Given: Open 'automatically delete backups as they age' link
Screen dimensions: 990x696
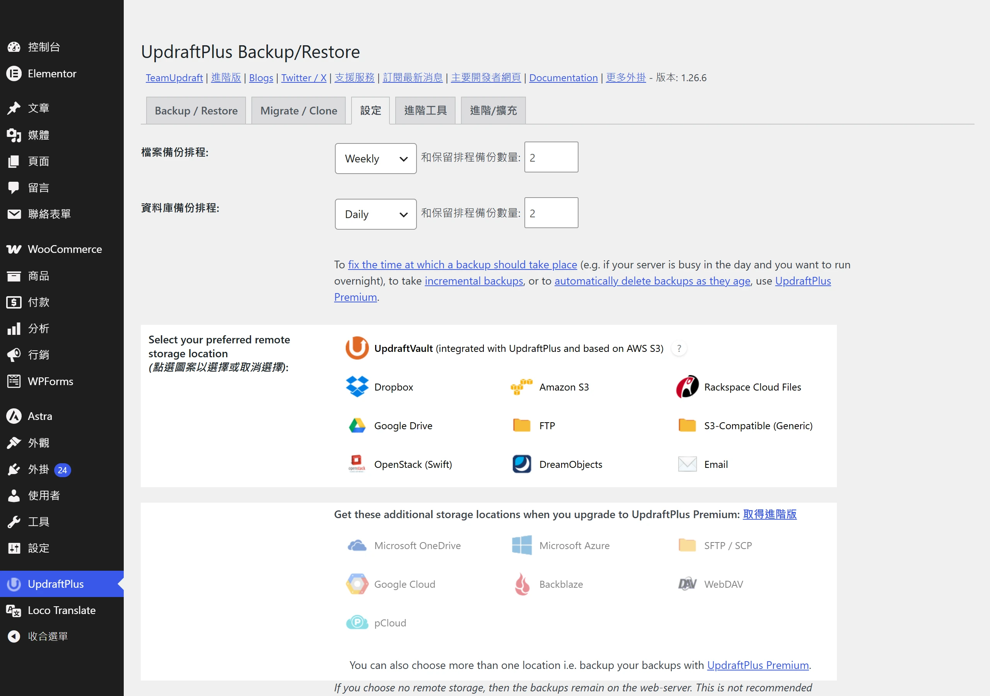Looking at the screenshot, I should tap(652, 281).
